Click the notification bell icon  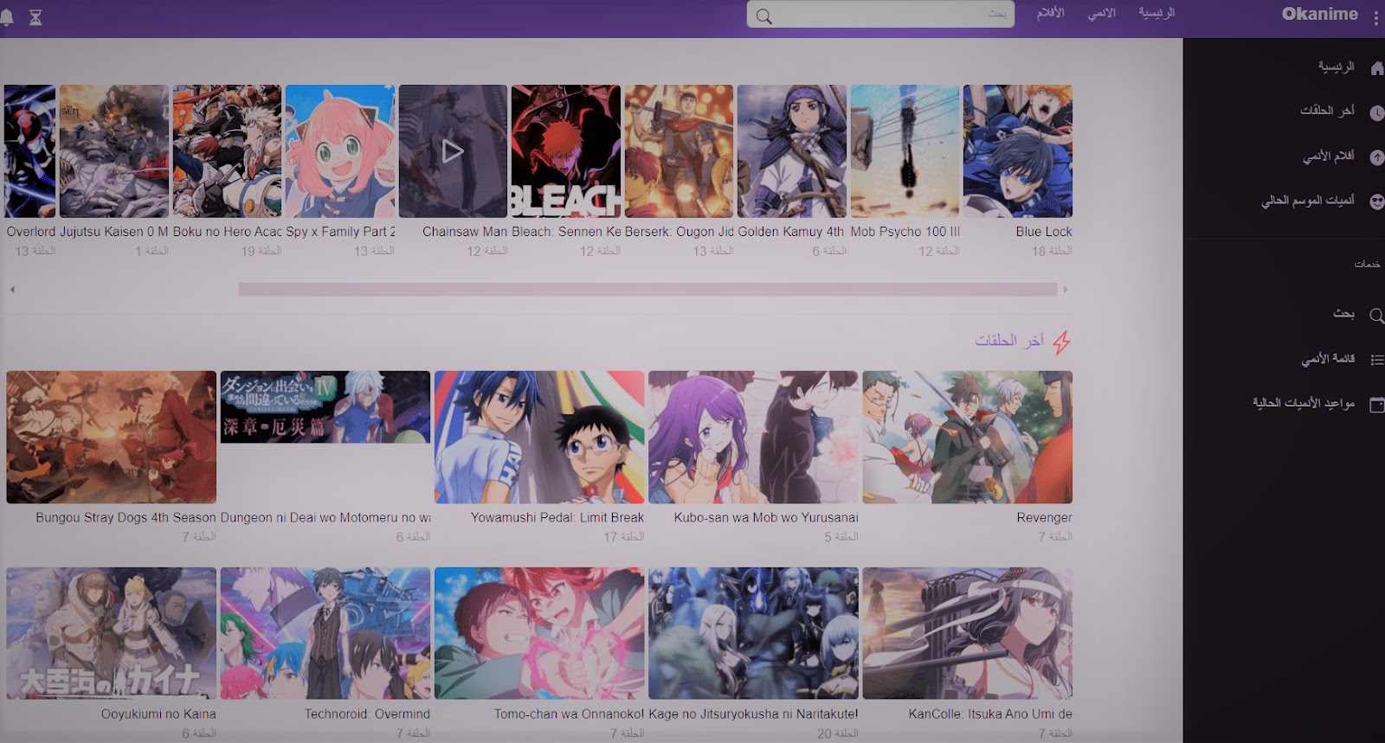click(x=7, y=17)
